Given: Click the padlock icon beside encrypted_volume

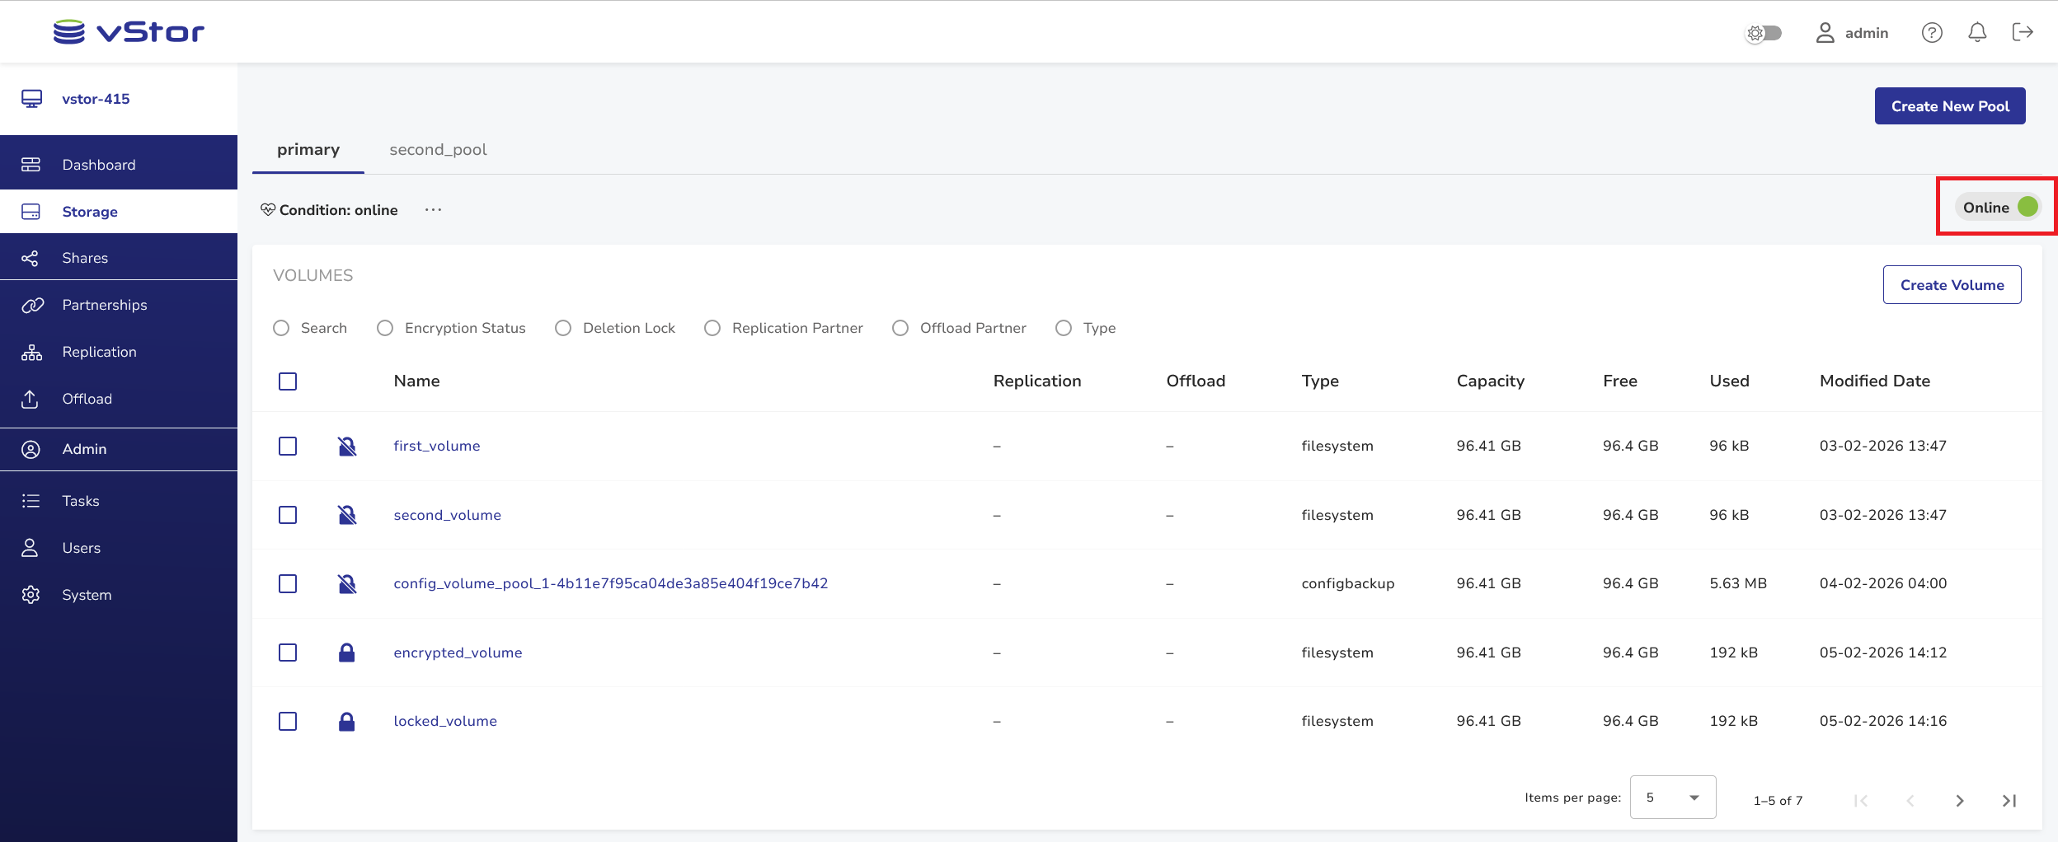Looking at the screenshot, I should [x=347, y=653].
